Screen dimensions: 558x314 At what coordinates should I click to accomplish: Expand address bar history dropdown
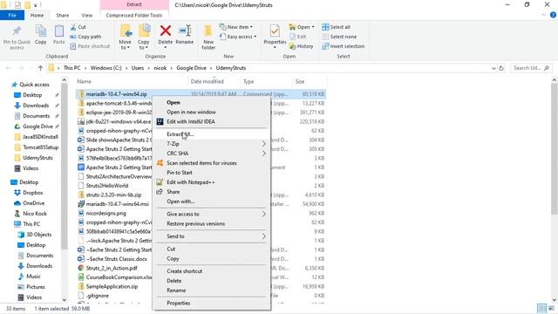pyautogui.click(x=493, y=68)
